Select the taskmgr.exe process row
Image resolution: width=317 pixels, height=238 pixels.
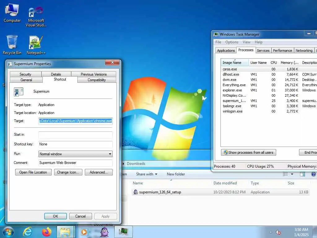coord(269,106)
